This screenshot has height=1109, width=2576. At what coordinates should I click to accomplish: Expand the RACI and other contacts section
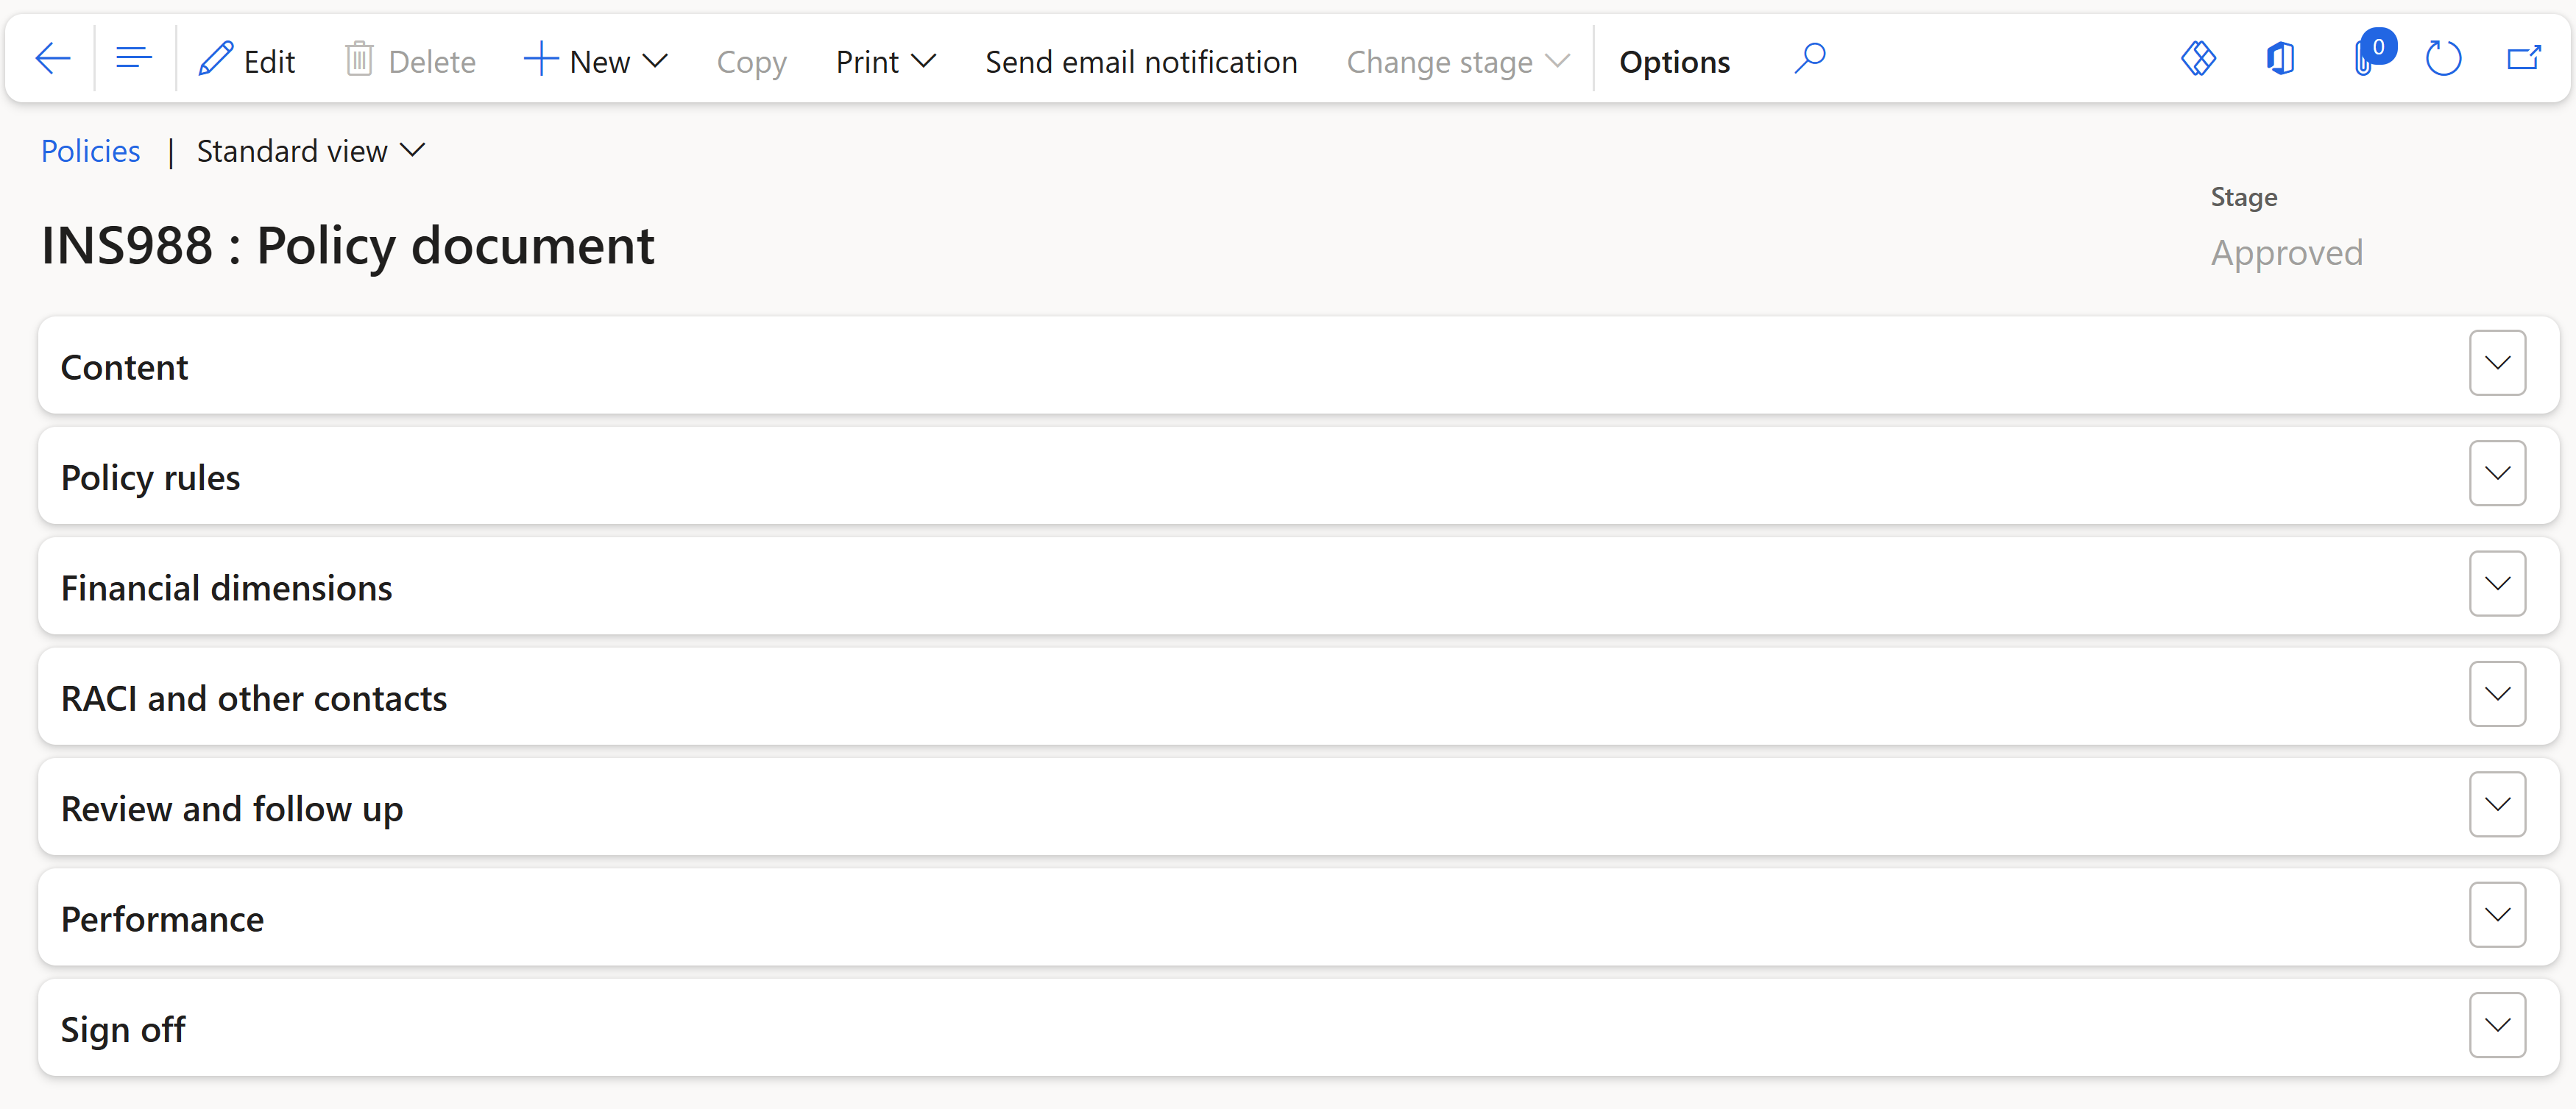pyautogui.click(x=2497, y=694)
